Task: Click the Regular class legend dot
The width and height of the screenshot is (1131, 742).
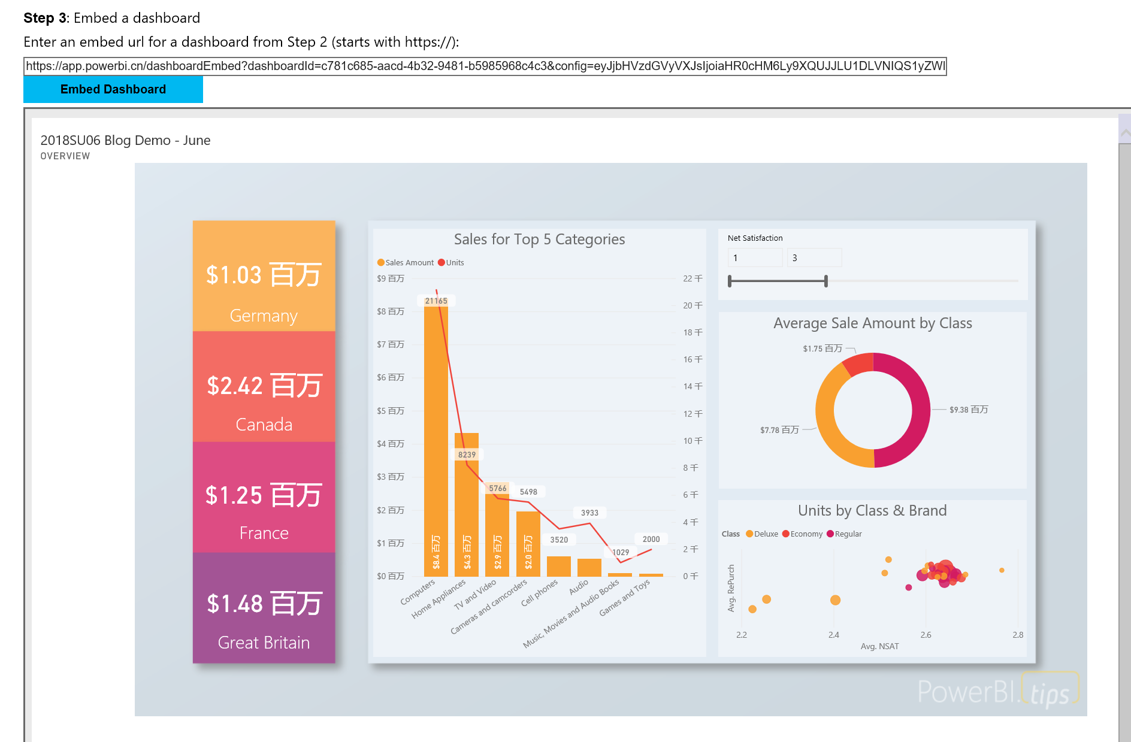Action: pos(830,534)
